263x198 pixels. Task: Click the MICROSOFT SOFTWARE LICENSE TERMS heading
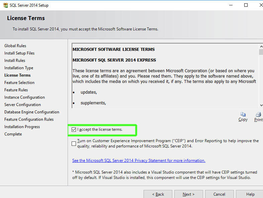[x=113, y=49]
